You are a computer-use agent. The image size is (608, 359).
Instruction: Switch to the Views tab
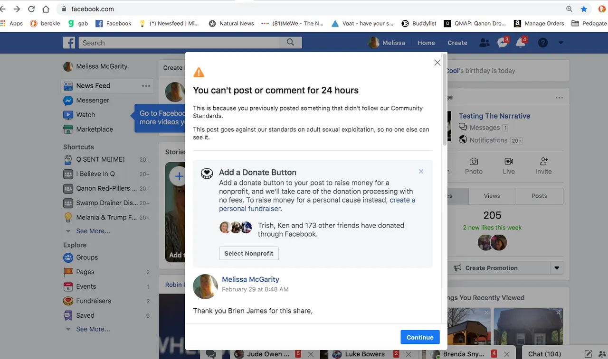click(x=492, y=196)
